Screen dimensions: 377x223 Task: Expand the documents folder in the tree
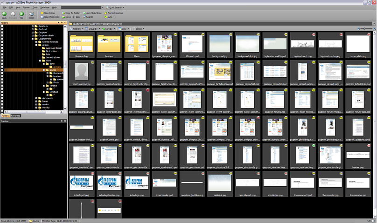tap(36, 98)
